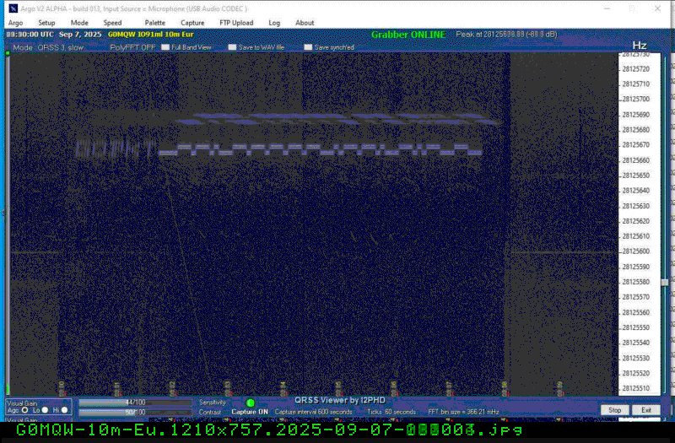Click the PolyFFT OFF label
This screenshot has height=443, width=675.
pos(132,48)
